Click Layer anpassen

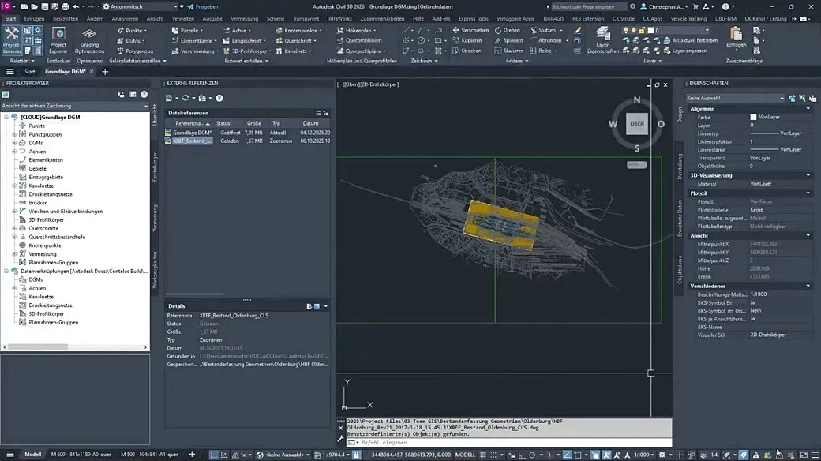(685, 51)
